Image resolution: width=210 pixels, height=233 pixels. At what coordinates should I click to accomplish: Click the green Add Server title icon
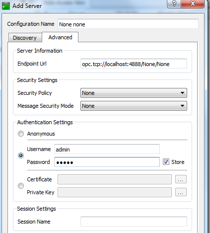(6, 6)
